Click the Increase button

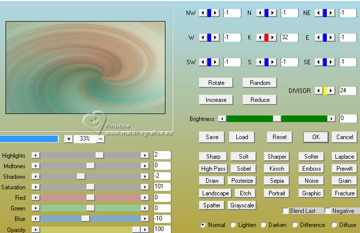(x=216, y=100)
